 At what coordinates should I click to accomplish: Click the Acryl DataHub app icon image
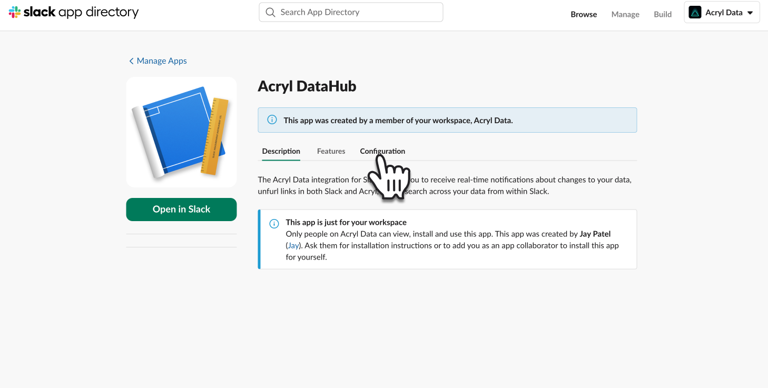pos(181,132)
